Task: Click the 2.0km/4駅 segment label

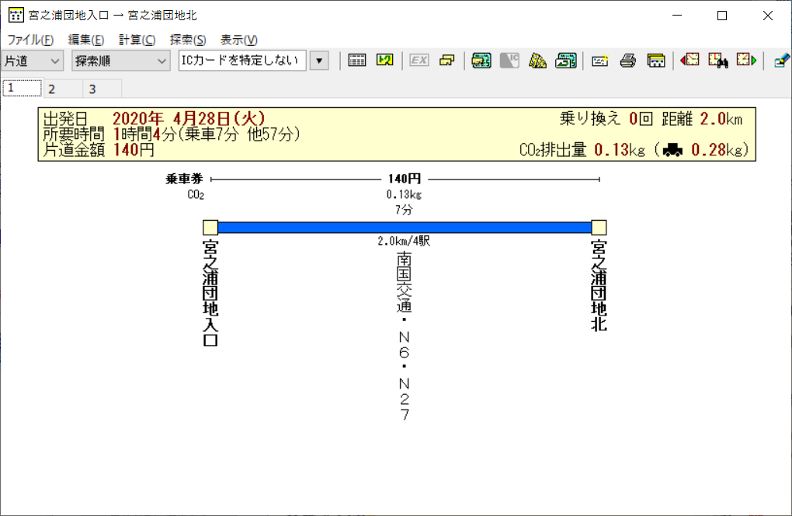Action: point(404,241)
